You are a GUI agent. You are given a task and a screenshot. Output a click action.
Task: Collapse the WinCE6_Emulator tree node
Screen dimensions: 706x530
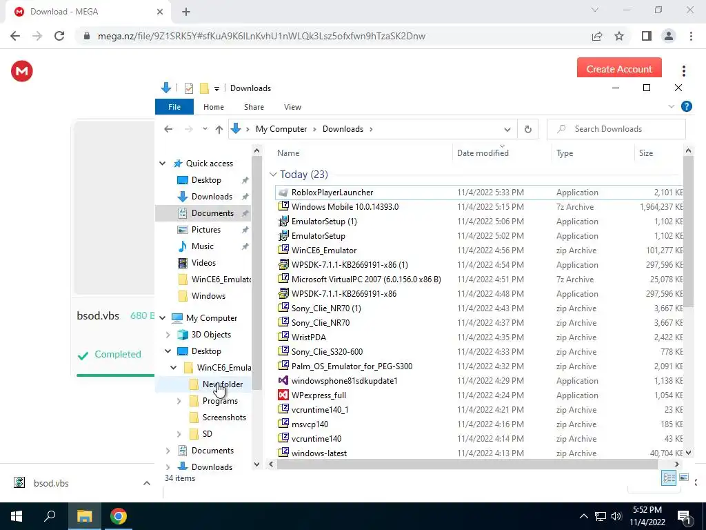[x=173, y=368]
